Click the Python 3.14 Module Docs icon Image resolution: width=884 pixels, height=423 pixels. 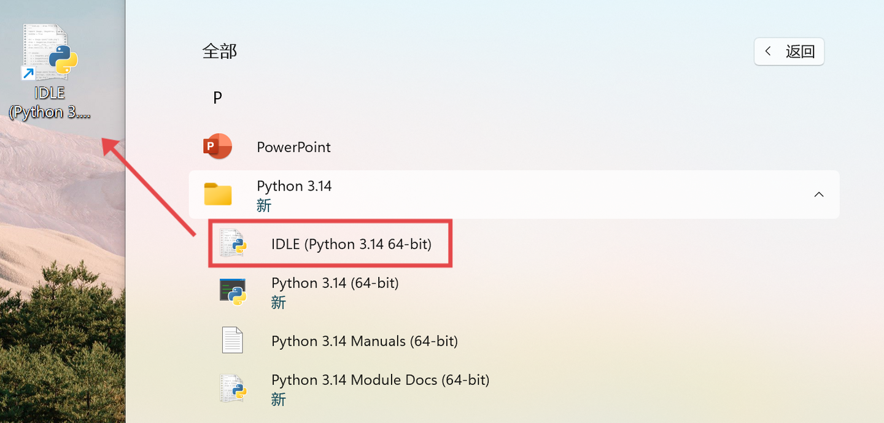(x=233, y=389)
